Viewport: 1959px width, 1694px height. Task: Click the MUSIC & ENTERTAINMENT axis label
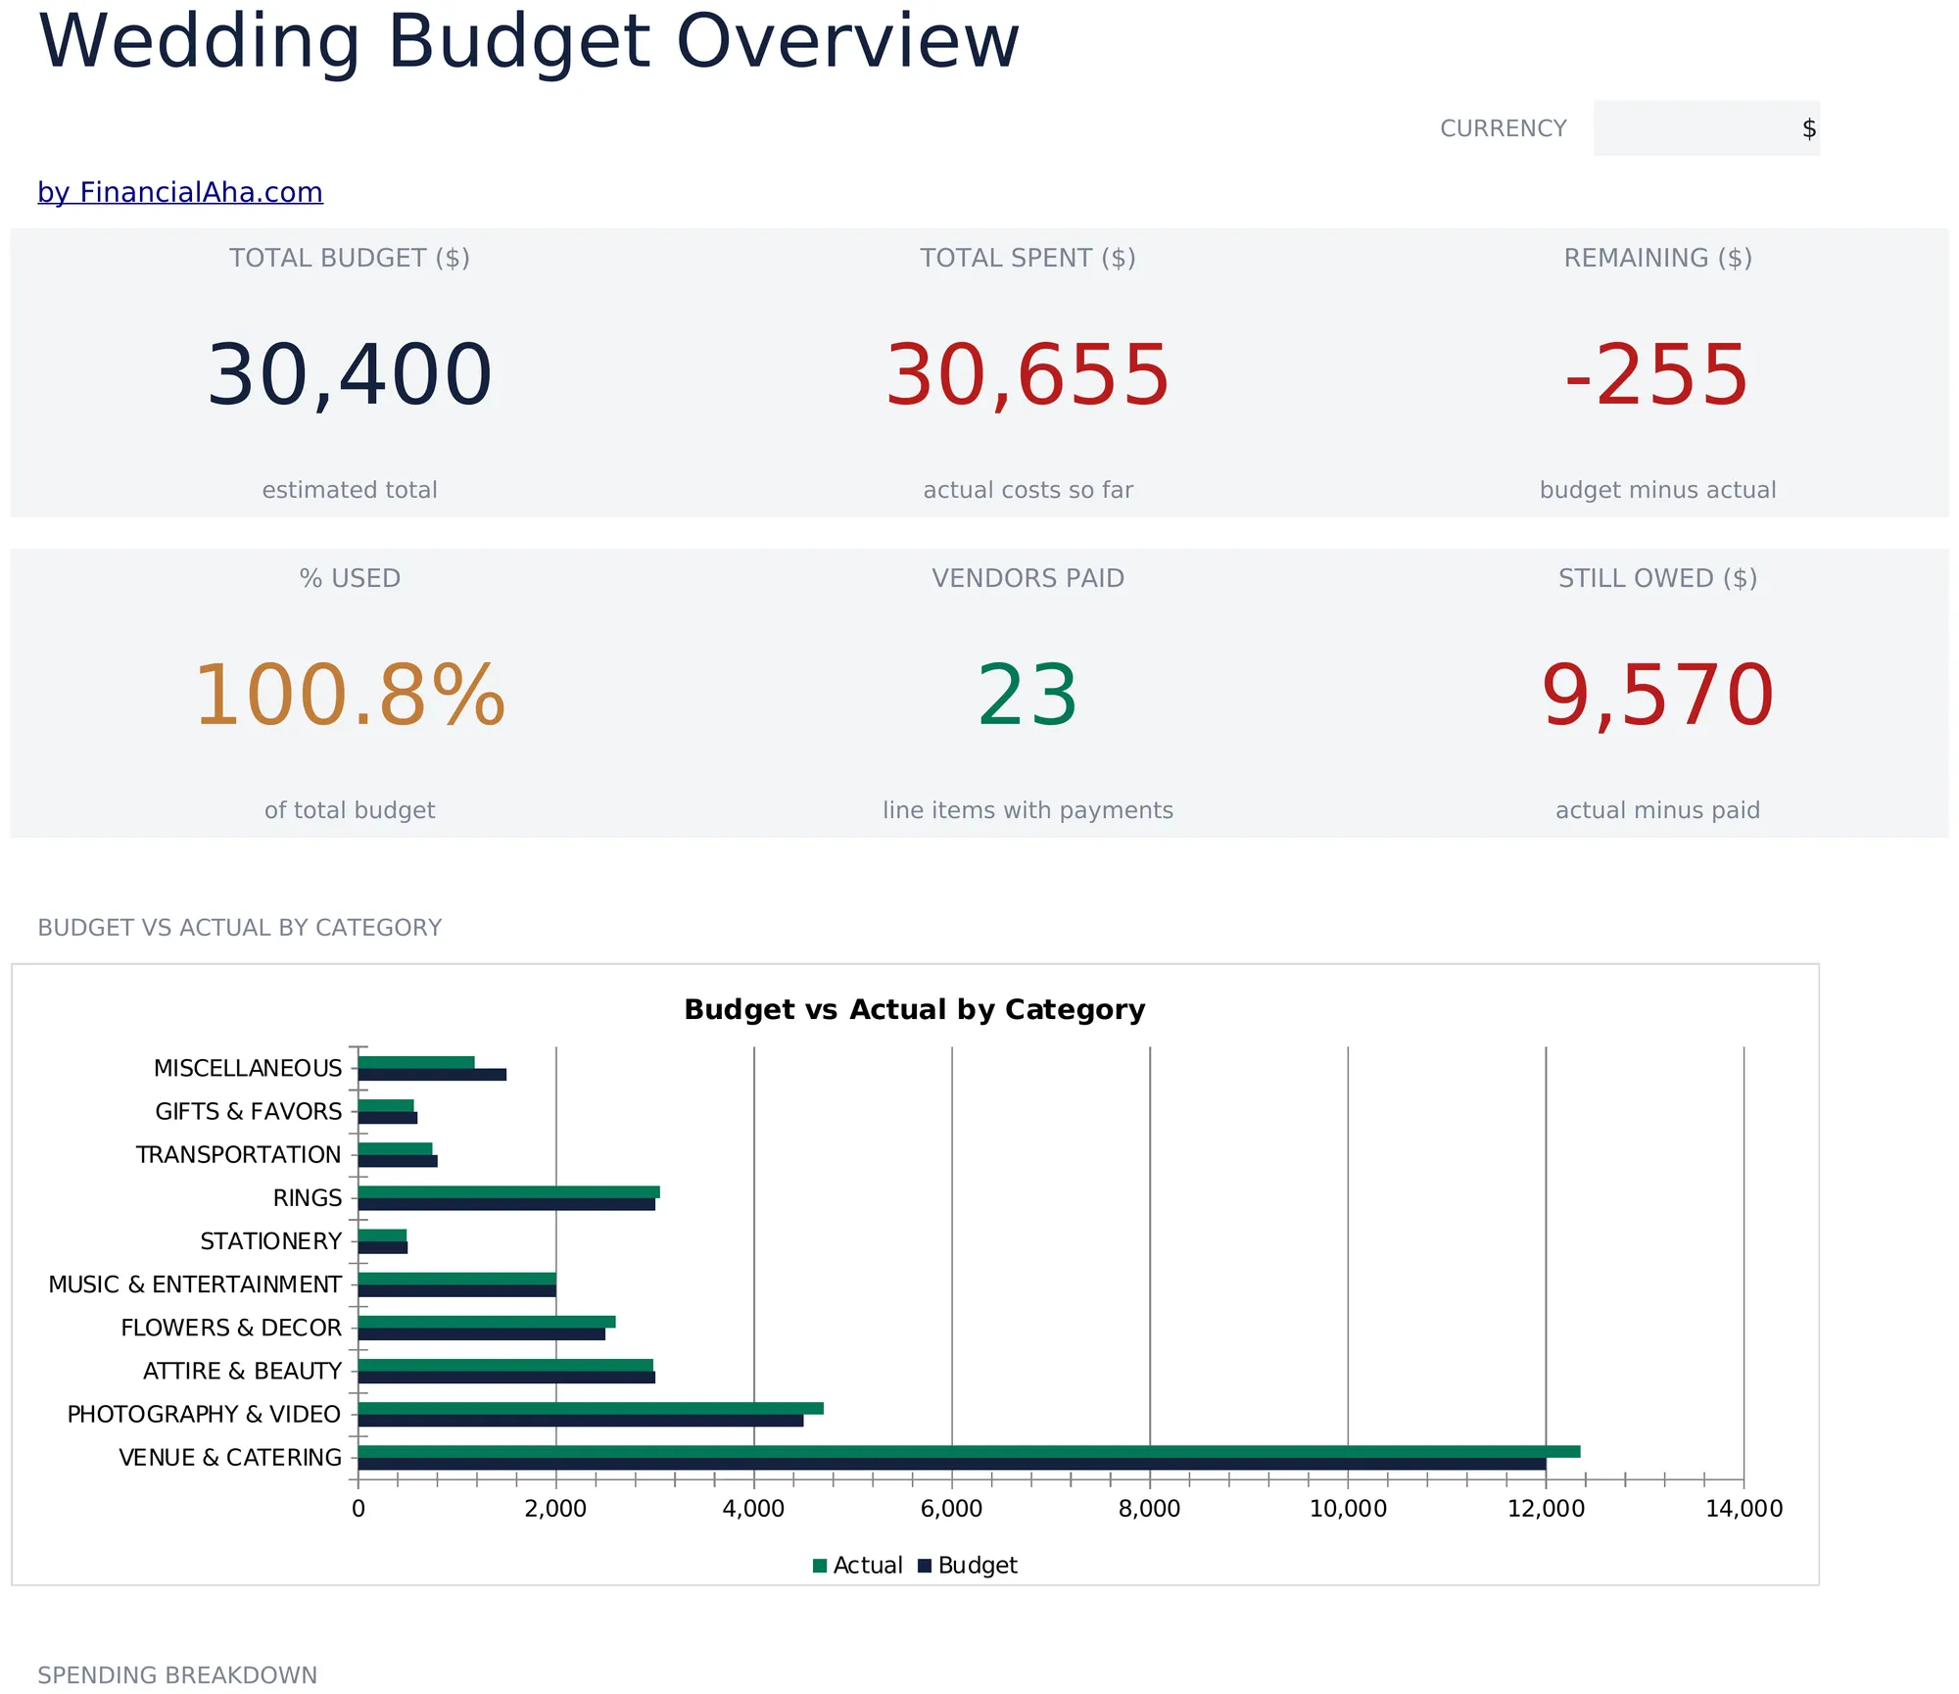[195, 1284]
